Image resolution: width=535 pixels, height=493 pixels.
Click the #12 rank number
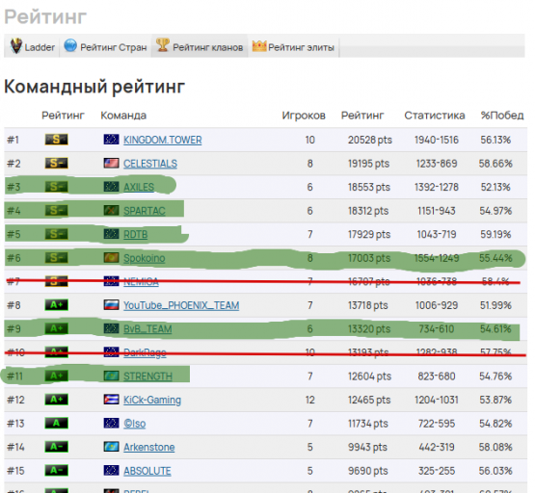pos(15,400)
